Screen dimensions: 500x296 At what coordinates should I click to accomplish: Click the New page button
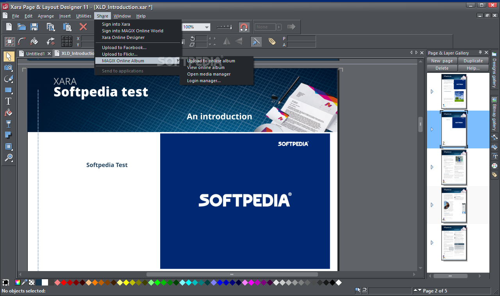[x=442, y=61]
